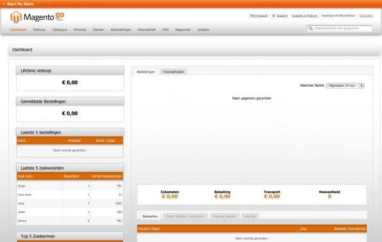The width and height of the screenshot is (382, 242).
Task: Click the prijs column header
Action: pos(303,229)
